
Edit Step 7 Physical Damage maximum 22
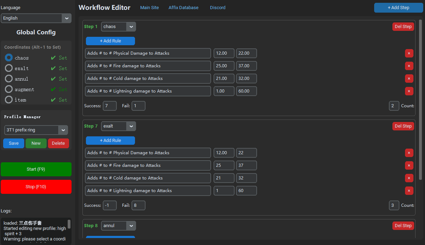click(x=247, y=153)
